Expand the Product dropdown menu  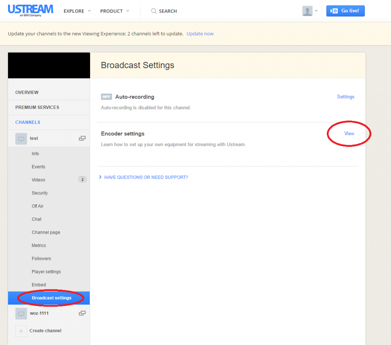pyautogui.click(x=115, y=11)
